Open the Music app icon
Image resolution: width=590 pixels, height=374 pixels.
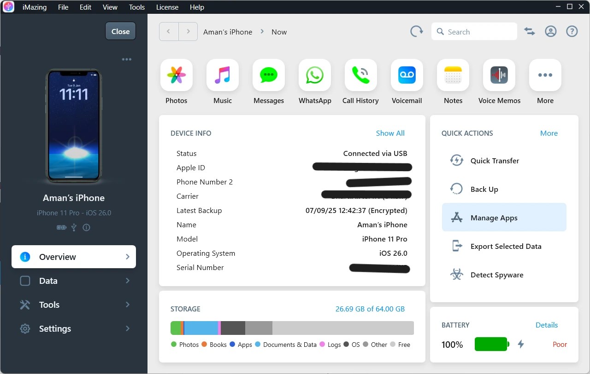(x=223, y=75)
